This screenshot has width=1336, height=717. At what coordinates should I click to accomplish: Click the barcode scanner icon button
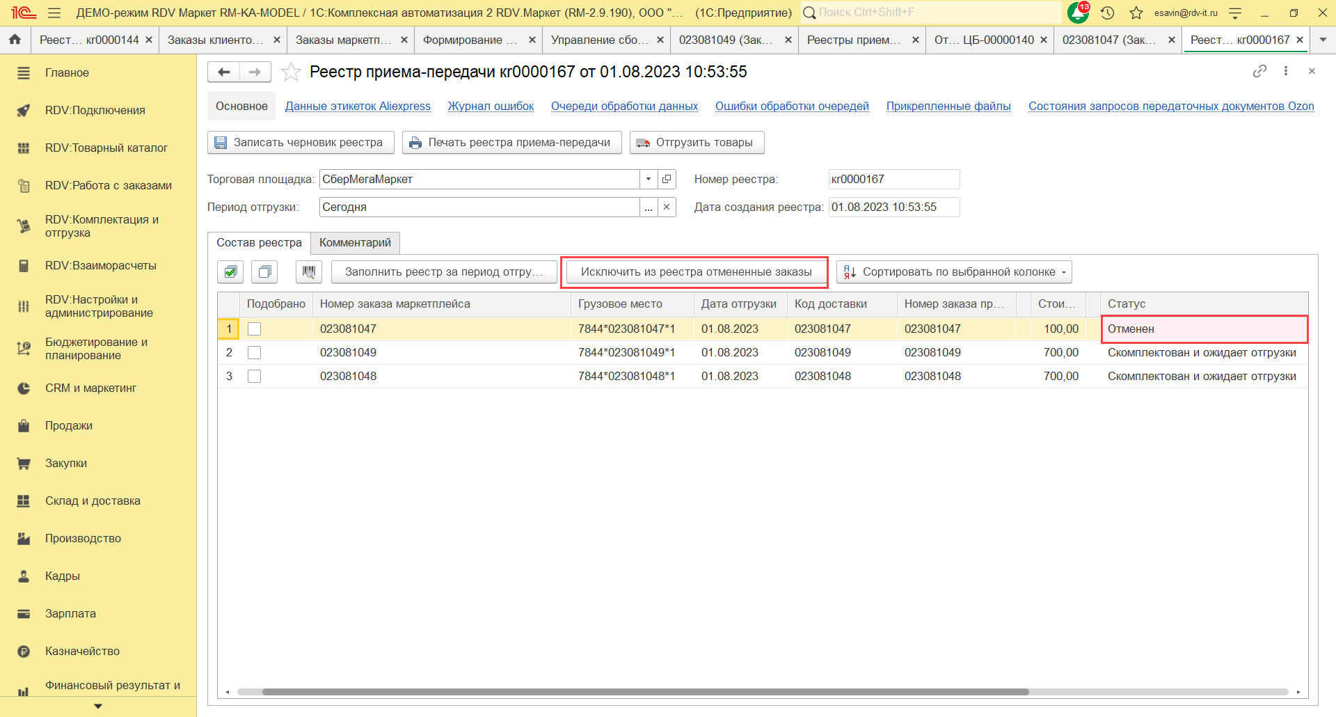308,271
